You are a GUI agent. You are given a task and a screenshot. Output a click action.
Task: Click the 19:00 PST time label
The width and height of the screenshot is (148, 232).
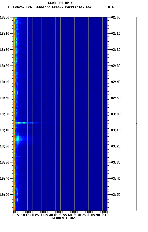[5, 114]
